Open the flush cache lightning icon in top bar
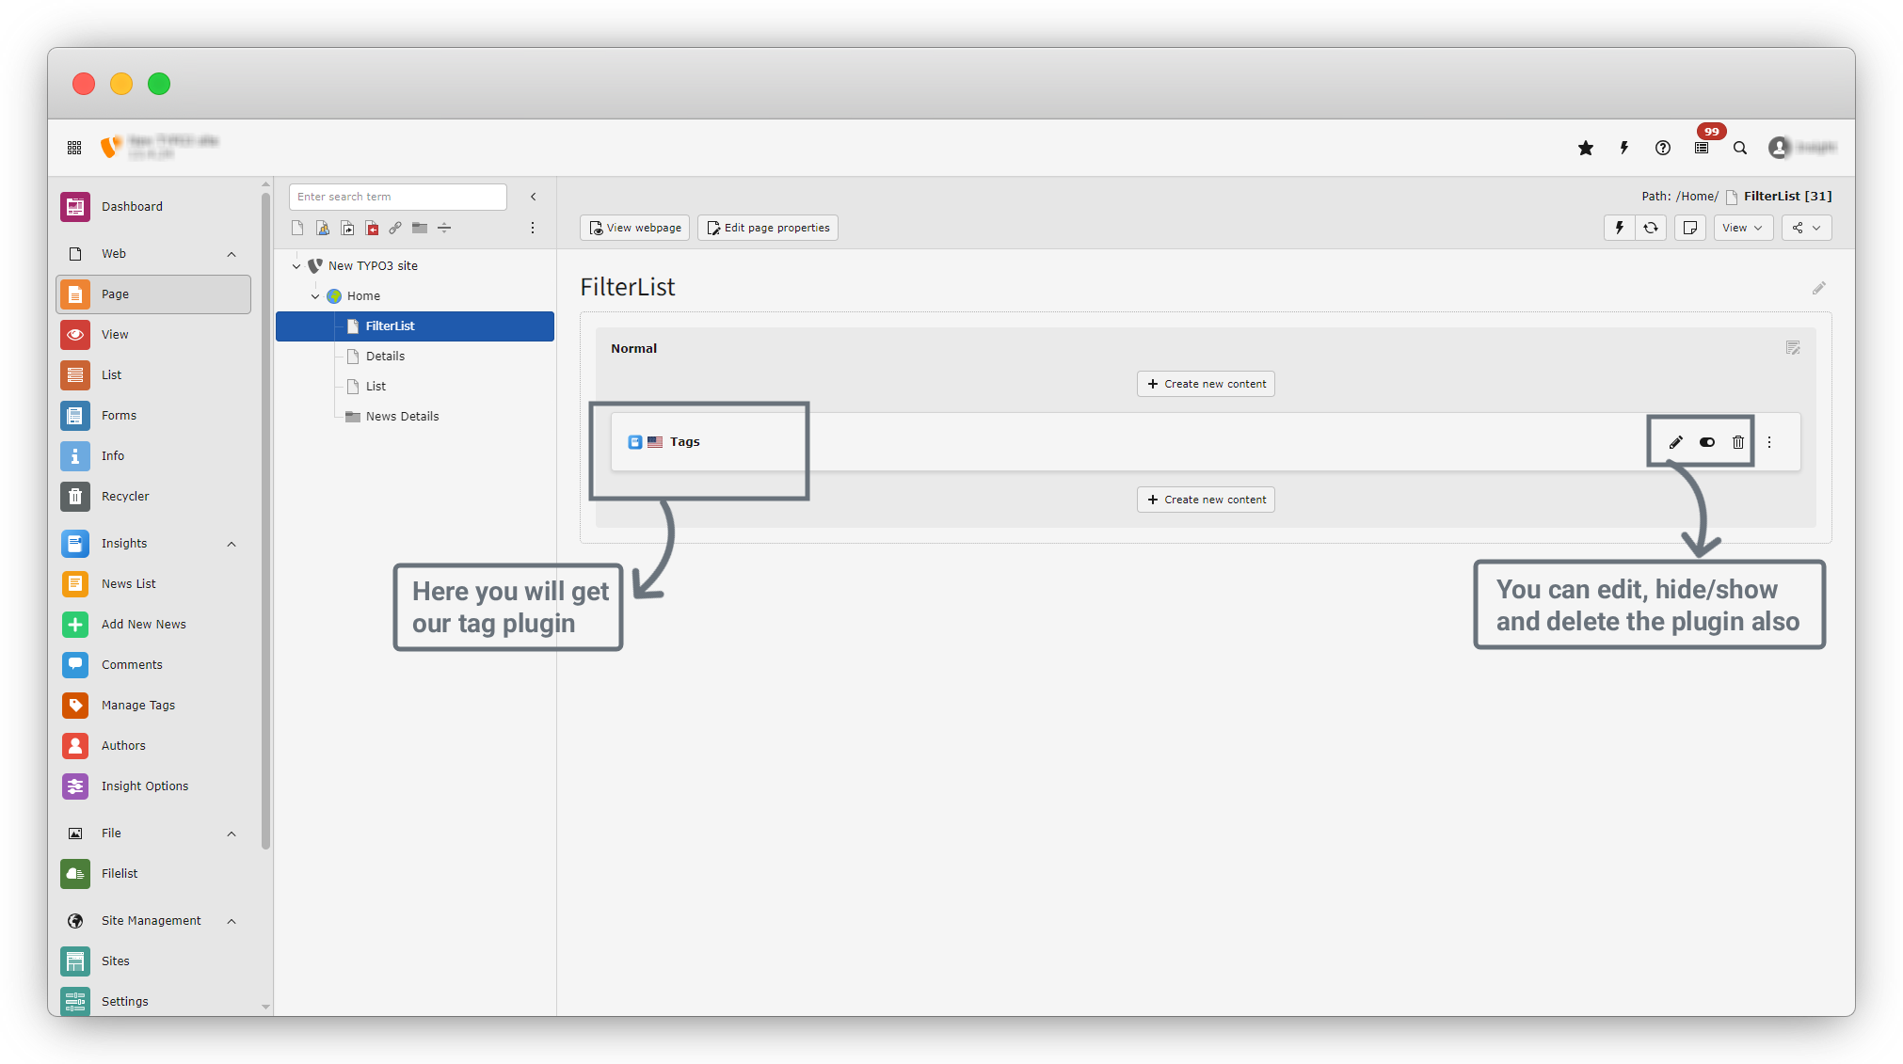The height and width of the screenshot is (1064, 1903). 1623,148
